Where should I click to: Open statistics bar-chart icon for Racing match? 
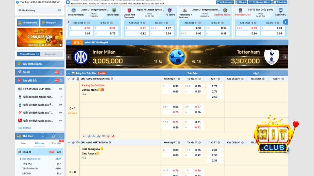pyautogui.click(x=99, y=136)
